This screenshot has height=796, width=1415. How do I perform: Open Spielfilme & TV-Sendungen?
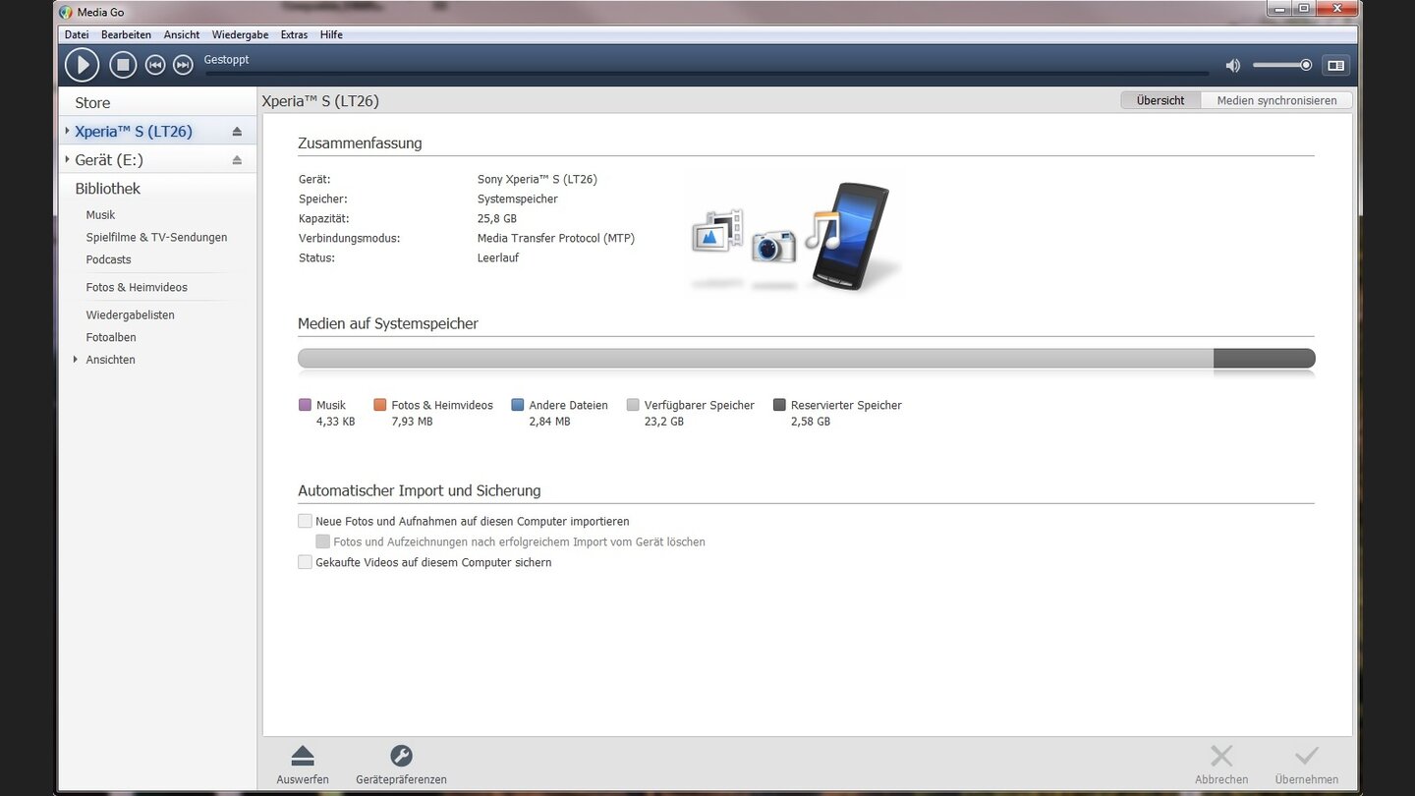click(x=156, y=237)
